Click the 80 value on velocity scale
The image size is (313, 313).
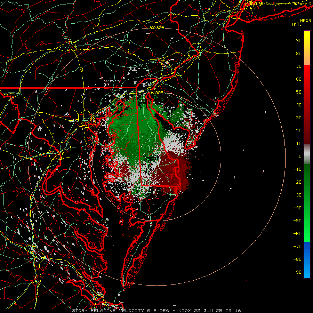(x=299, y=54)
